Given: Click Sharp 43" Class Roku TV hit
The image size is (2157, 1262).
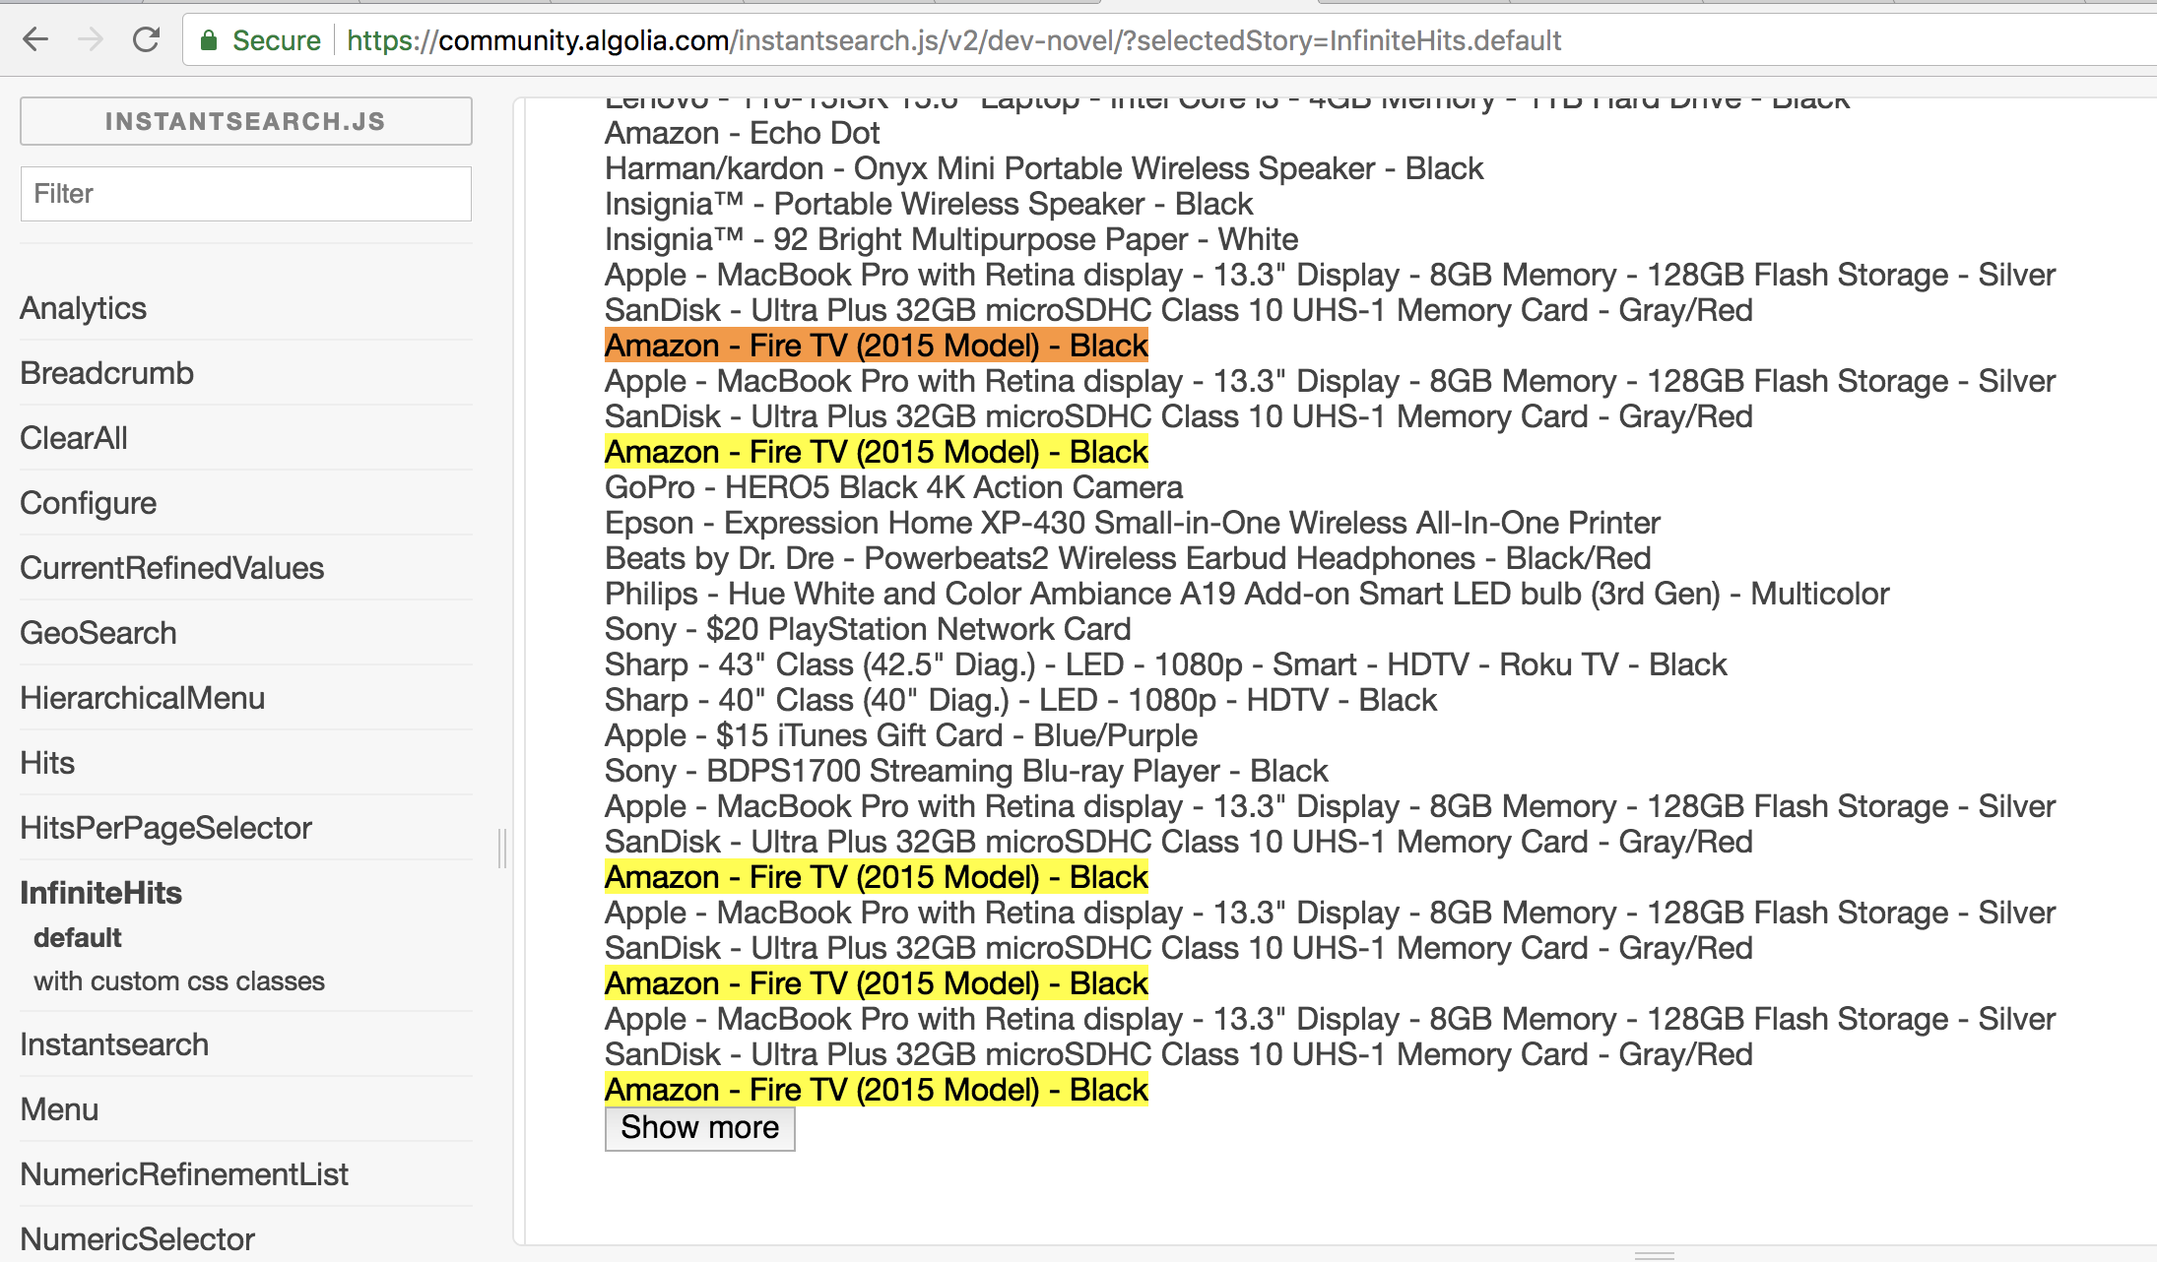Looking at the screenshot, I should [x=1165, y=664].
